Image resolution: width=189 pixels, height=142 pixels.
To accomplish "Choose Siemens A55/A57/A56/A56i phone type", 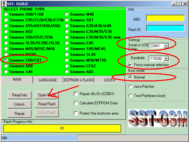I will pyautogui.click(x=6, y=26).
